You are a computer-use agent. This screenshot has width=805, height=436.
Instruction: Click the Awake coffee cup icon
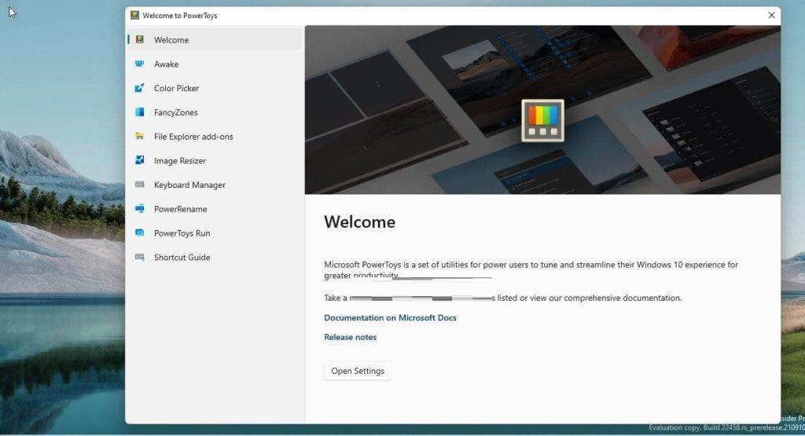(x=139, y=64)
